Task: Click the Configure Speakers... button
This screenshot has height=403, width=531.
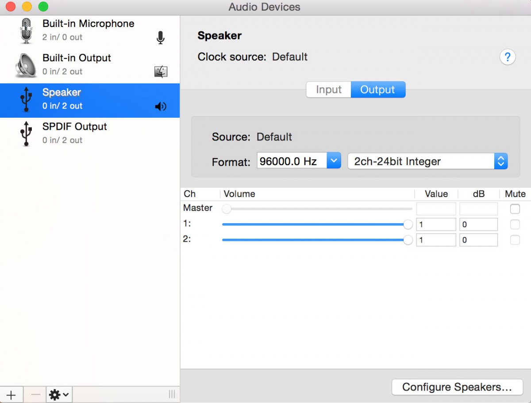Action: pos(457,387)
